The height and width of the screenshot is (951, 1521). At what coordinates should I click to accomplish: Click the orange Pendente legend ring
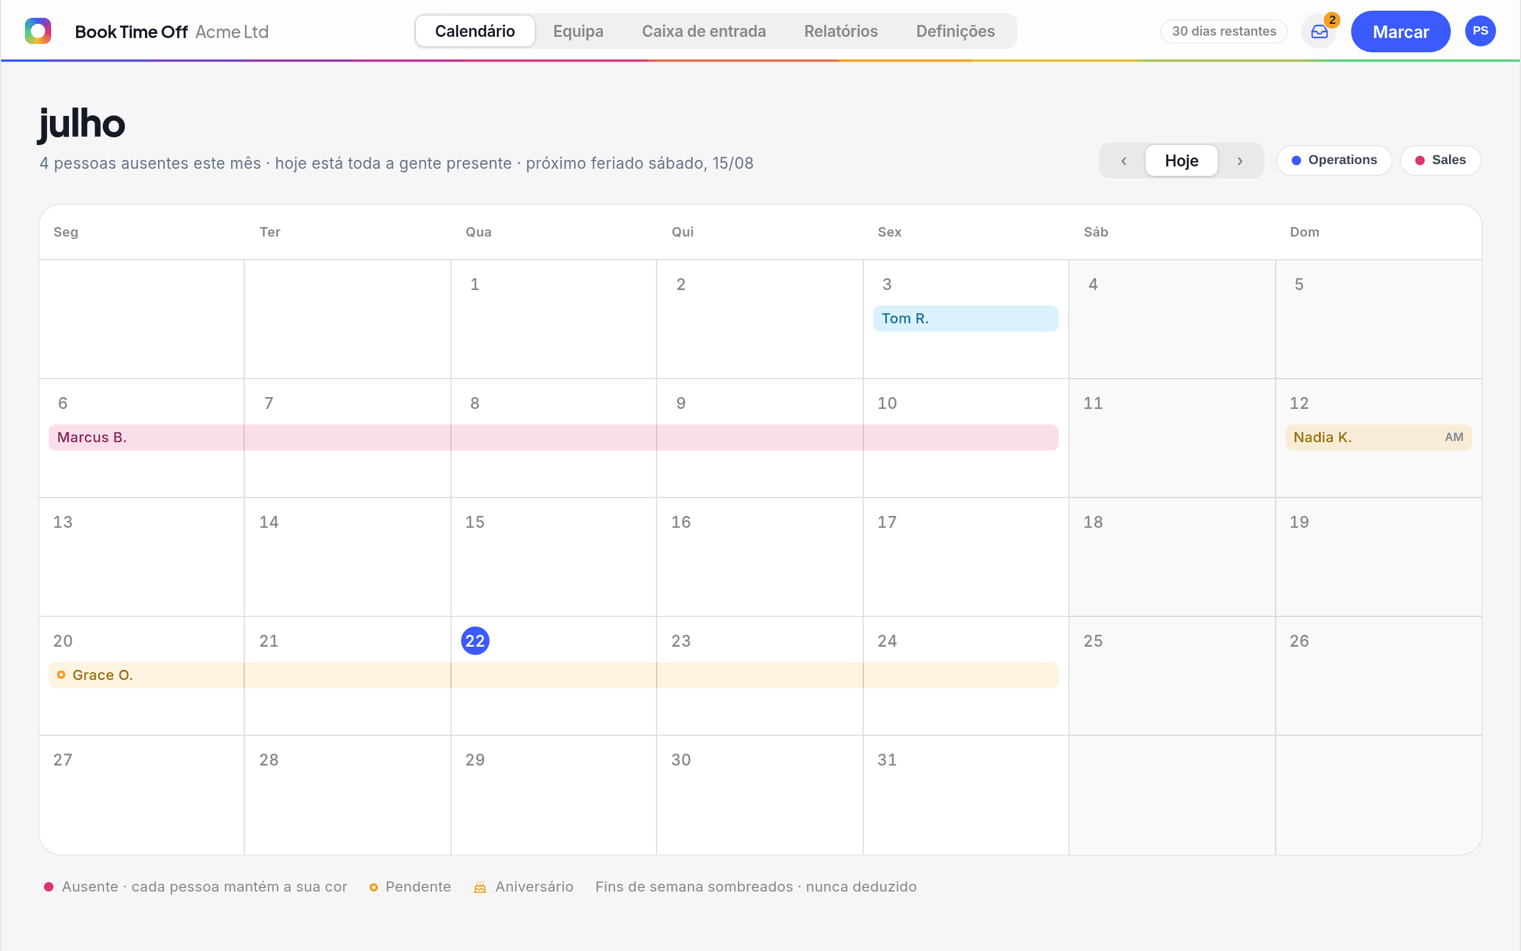373,887
